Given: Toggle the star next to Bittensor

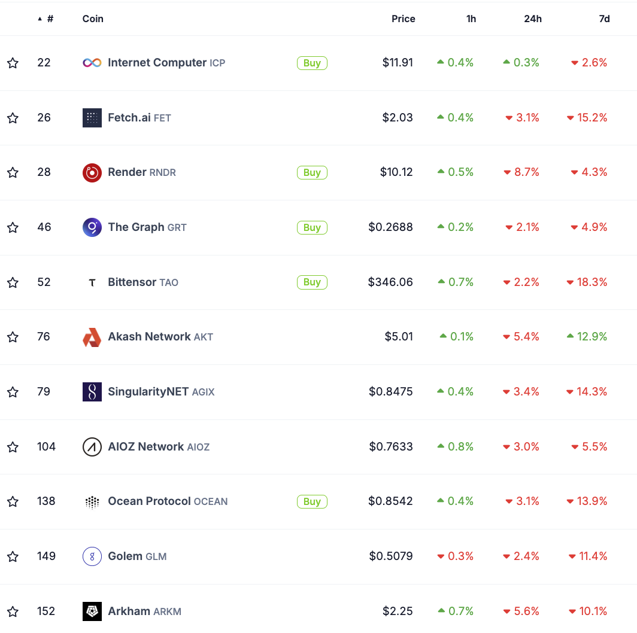Looking at the screenshot, I should pyautogui.click(x=13, y=282).
